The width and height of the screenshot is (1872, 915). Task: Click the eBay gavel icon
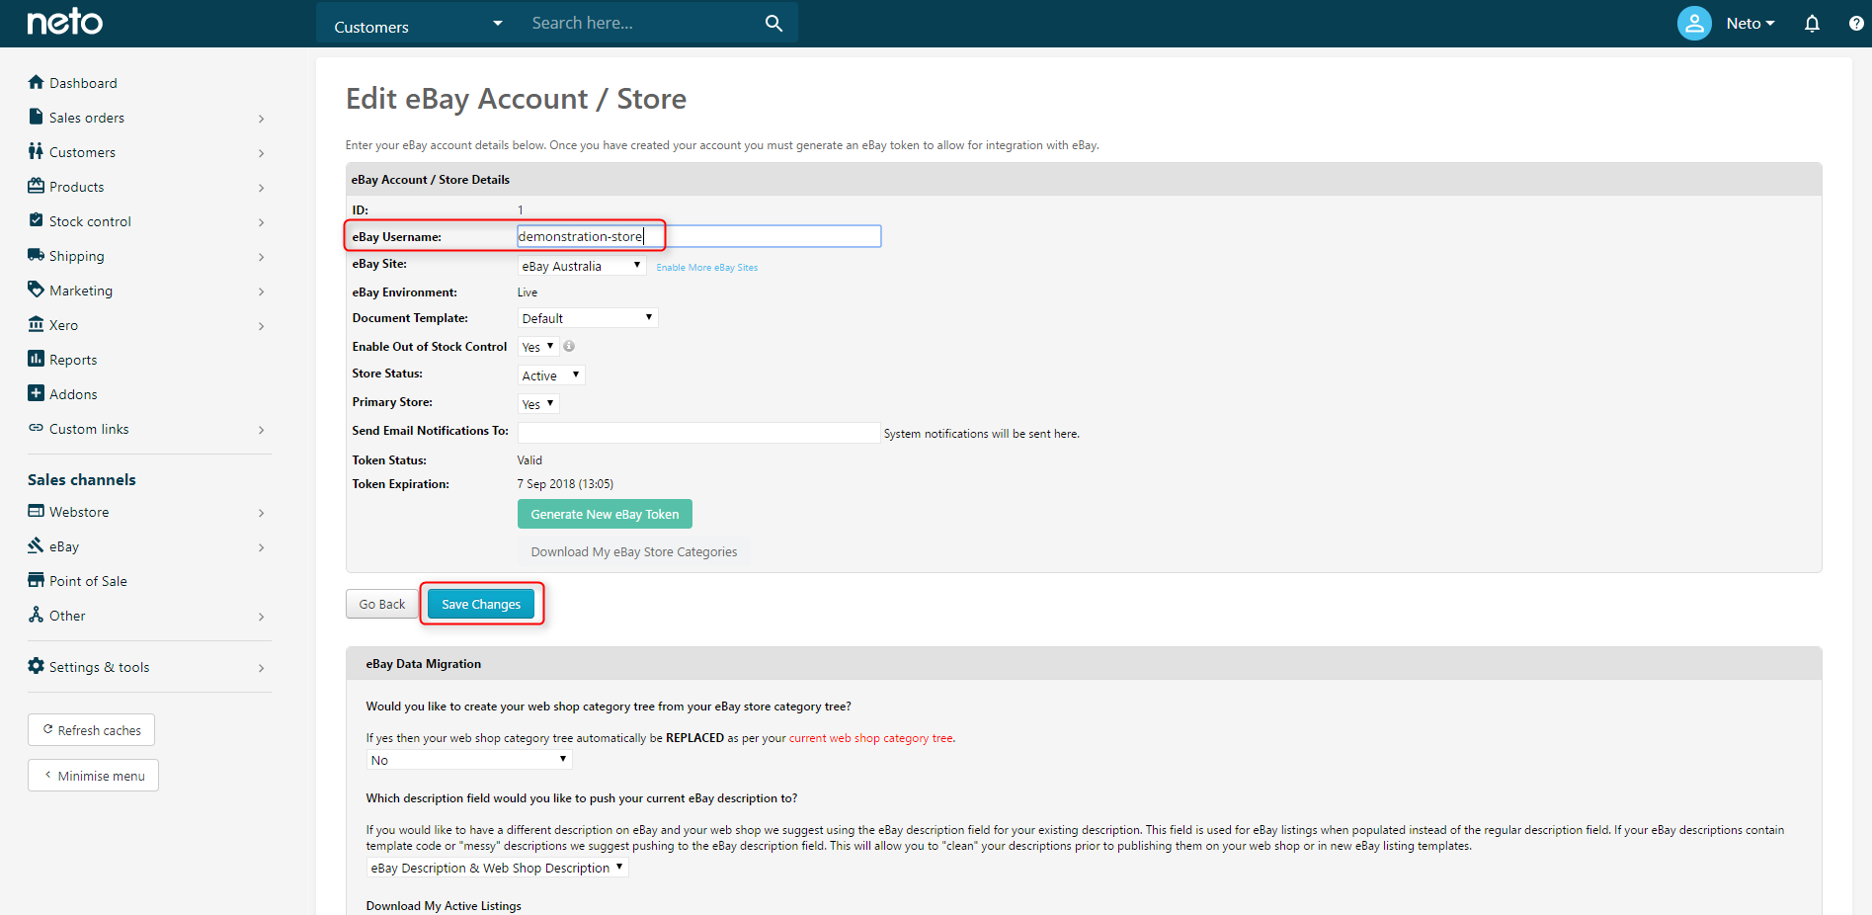coord(37,545)
